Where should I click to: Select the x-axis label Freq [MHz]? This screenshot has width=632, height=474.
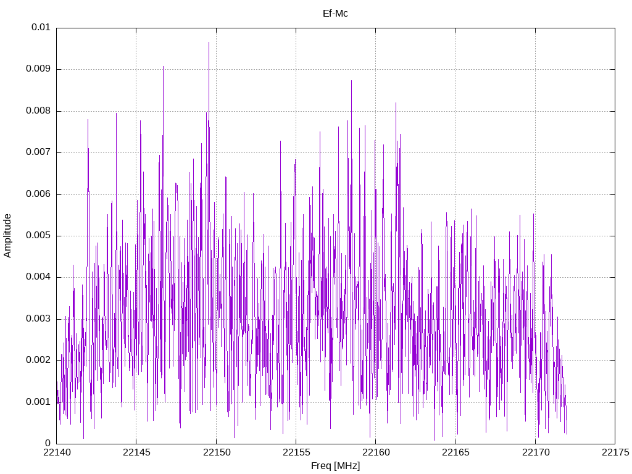coord(335,465)
